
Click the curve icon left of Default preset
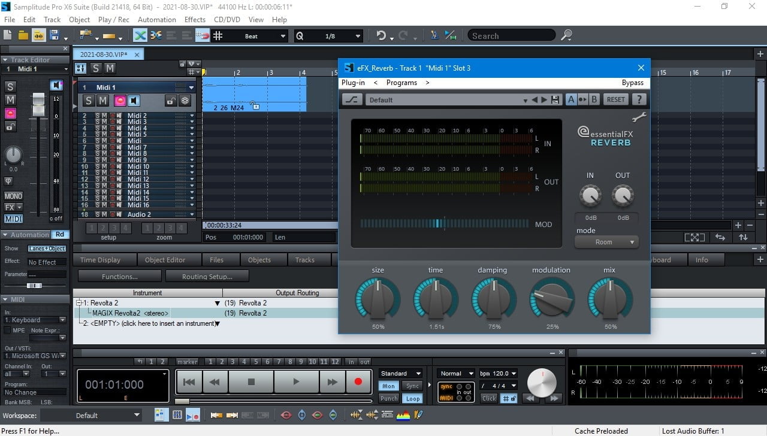tap(352, 99)
